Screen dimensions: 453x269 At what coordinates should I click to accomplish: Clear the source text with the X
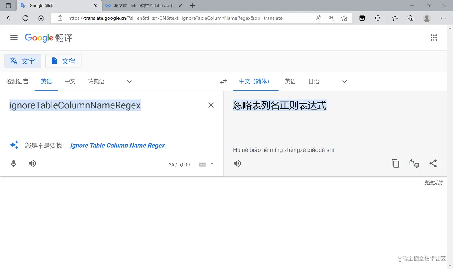[x=211, y=105]
